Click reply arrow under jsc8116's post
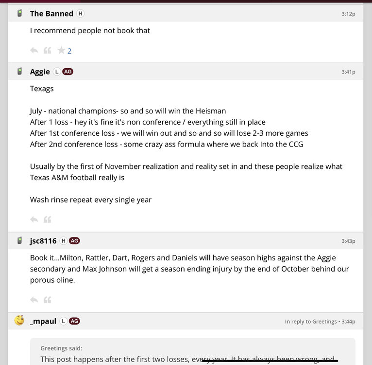Image resolution: width=372 pixels, height=365 pixels. [x=34, y=300]
